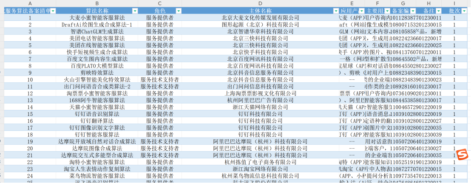The image size is (471, 183).
Task: Select cell 北京智谱华章科技有限公司
Action: pos(260,31)
